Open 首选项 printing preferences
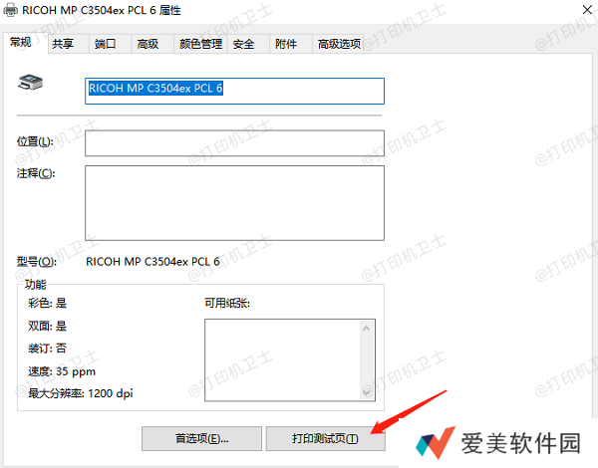This screenshot has height=468, width=598. pos(201,438)
